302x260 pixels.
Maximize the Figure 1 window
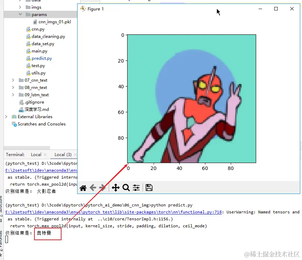pos(276,9)
